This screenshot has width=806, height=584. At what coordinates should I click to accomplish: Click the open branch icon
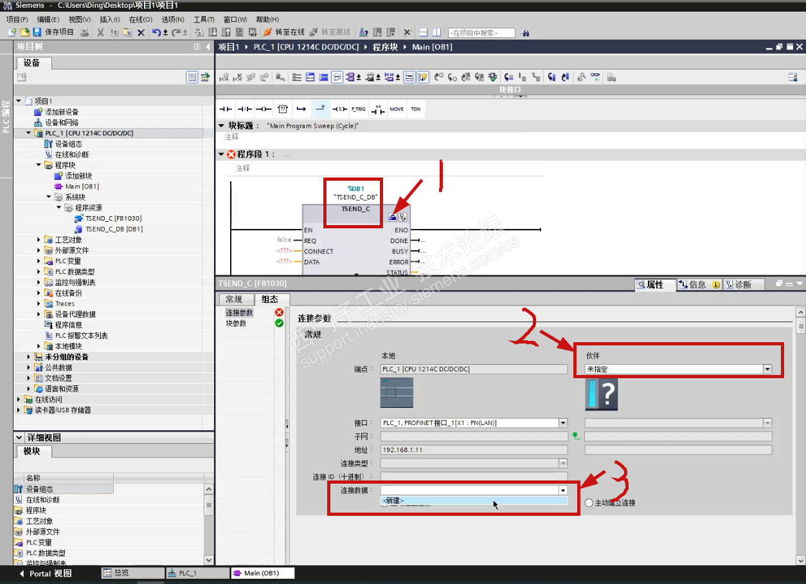click(x=301, y=109)
